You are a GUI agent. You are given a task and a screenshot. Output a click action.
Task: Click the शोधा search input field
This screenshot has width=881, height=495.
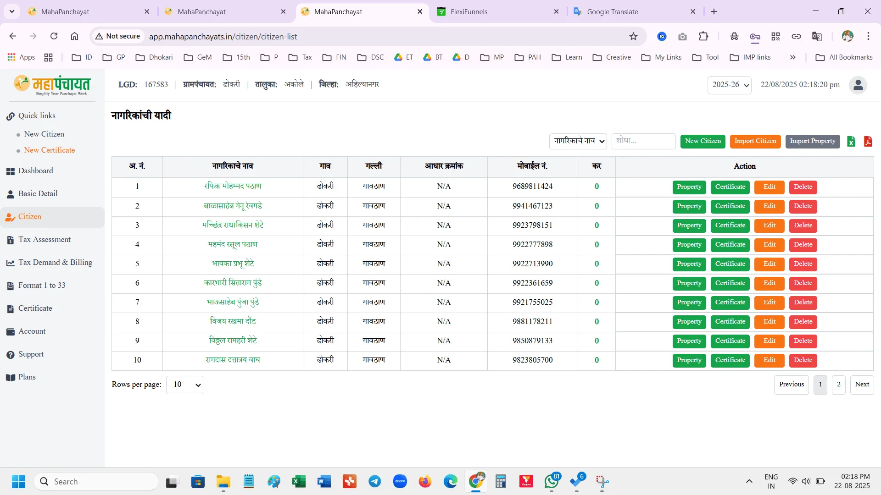pyautogui.click(x=643, y=141)
